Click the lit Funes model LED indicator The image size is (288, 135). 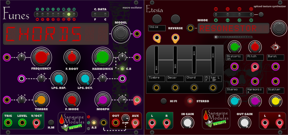[69, 14]
